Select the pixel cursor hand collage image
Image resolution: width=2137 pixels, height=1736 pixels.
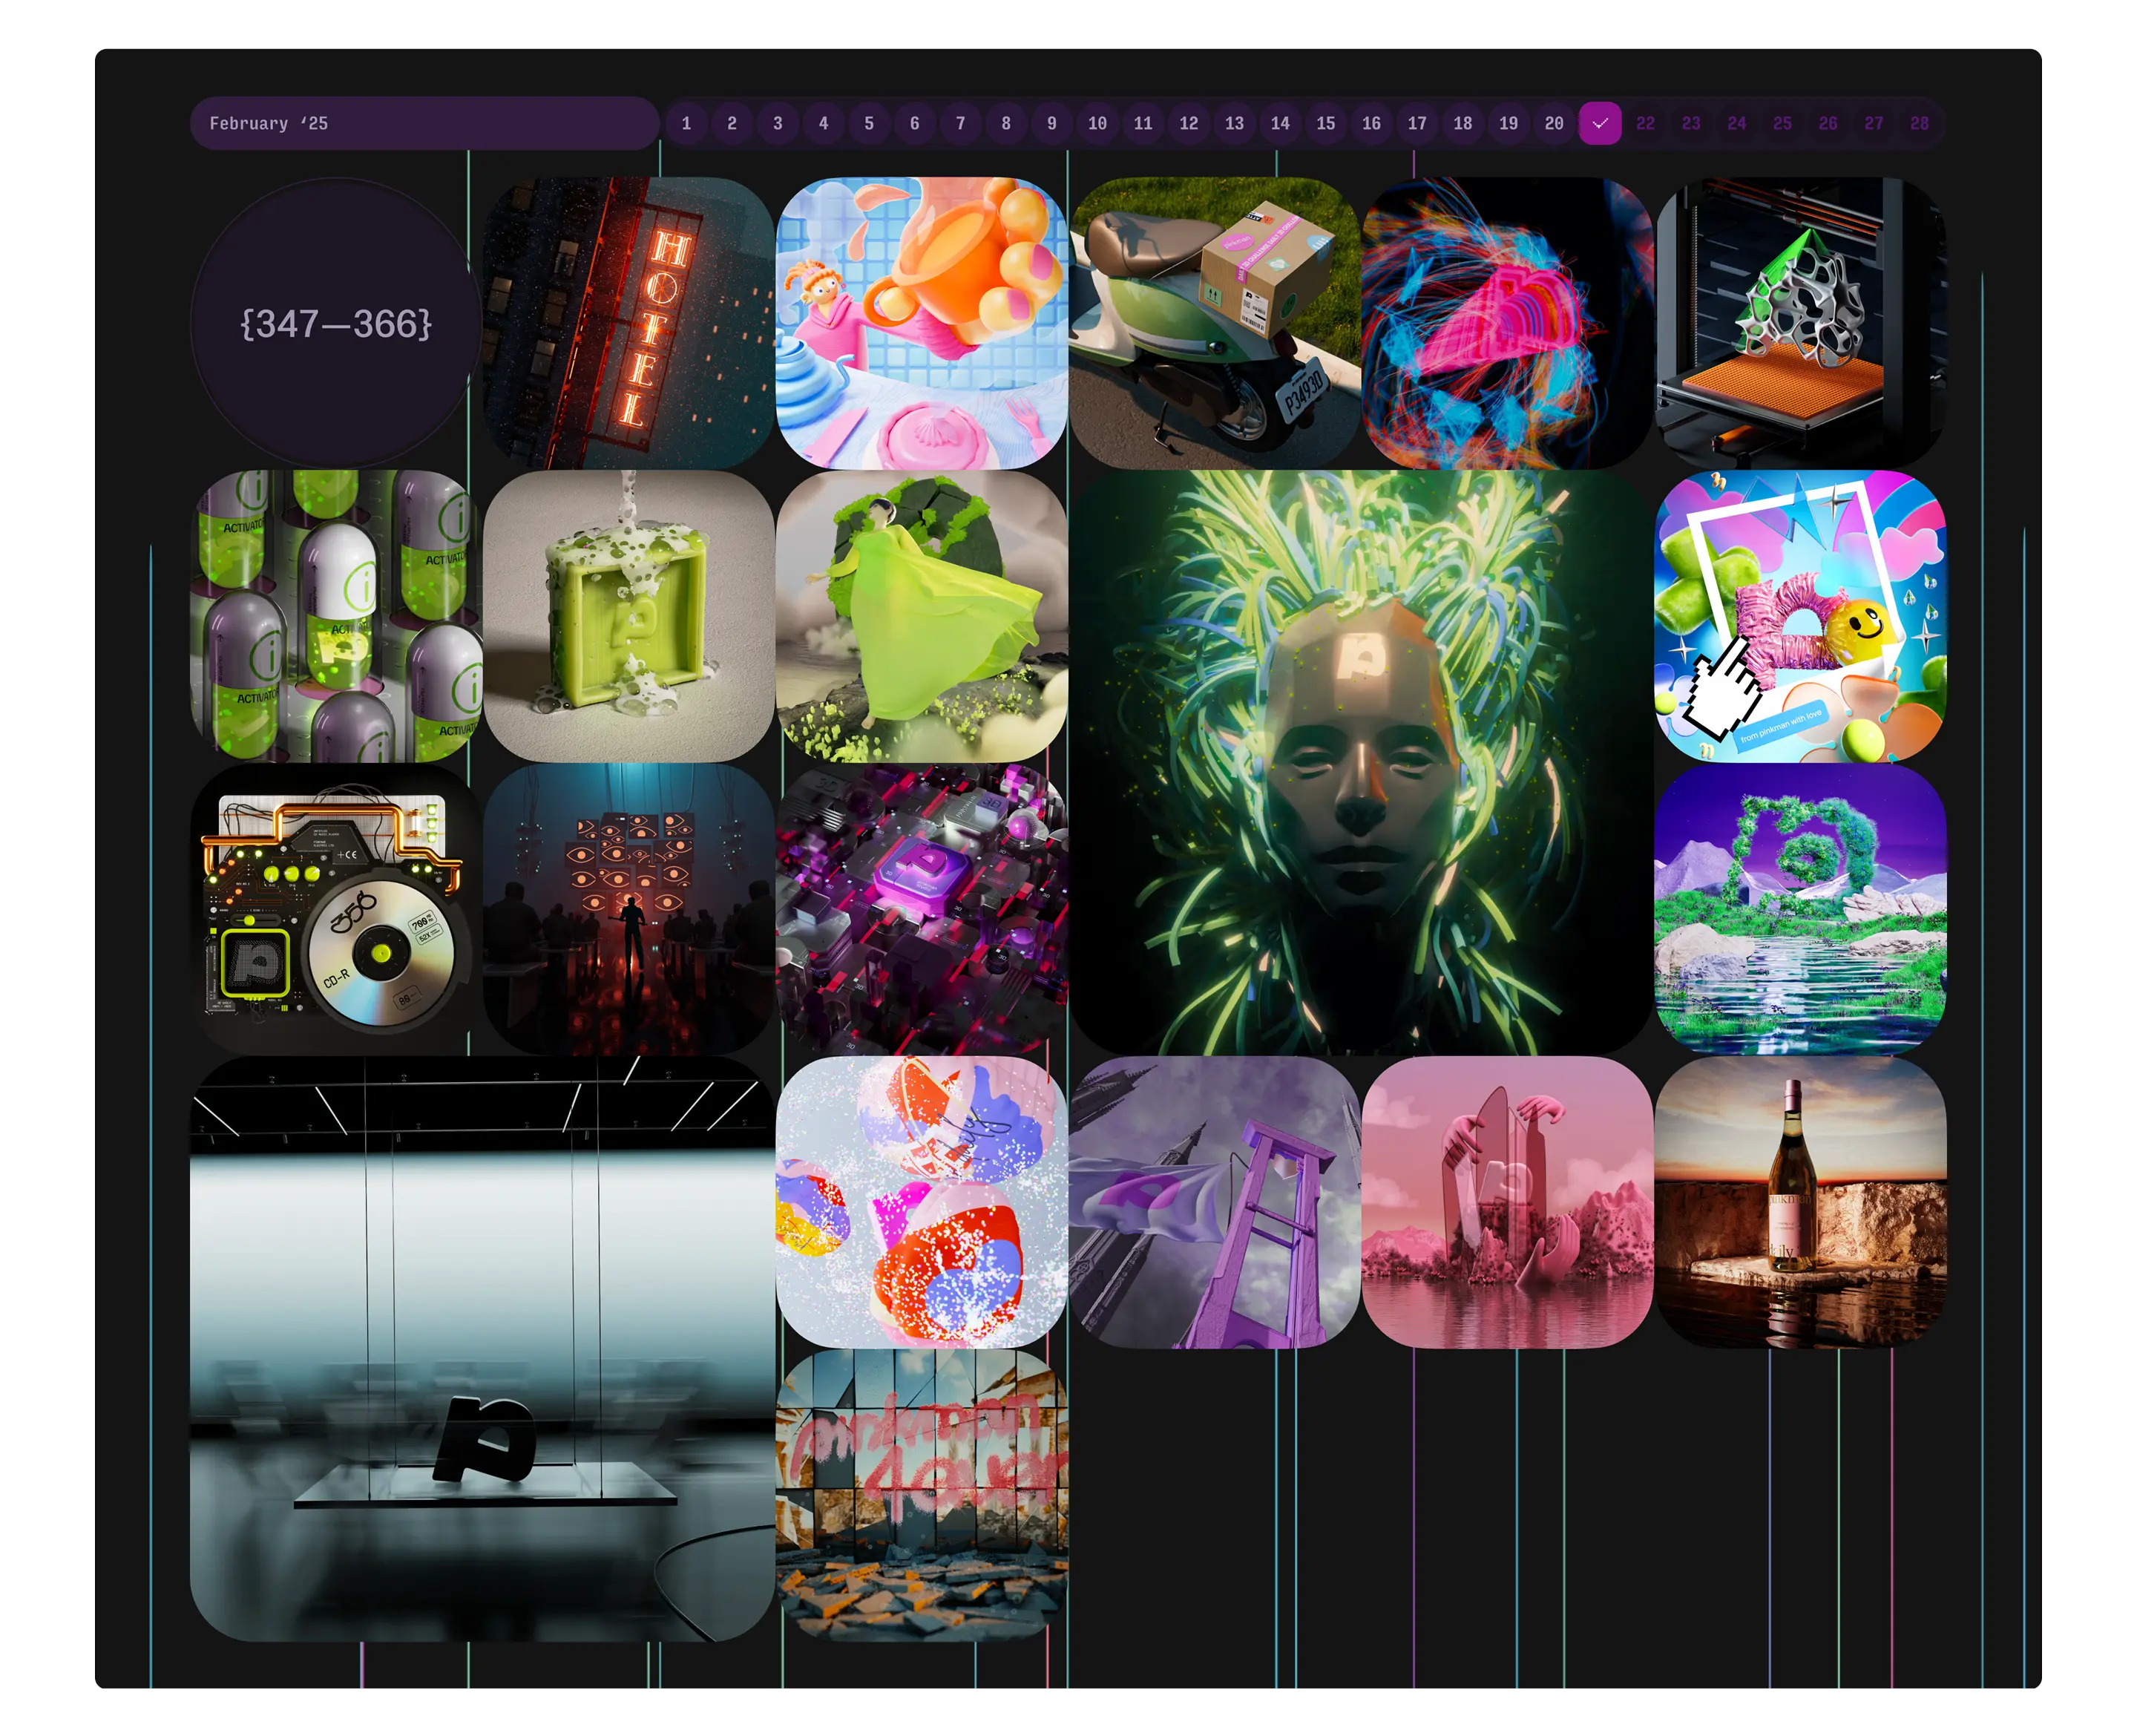click(1800, 616)
